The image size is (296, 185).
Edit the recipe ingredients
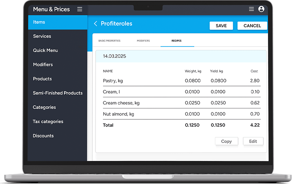(x=253, y=141)
